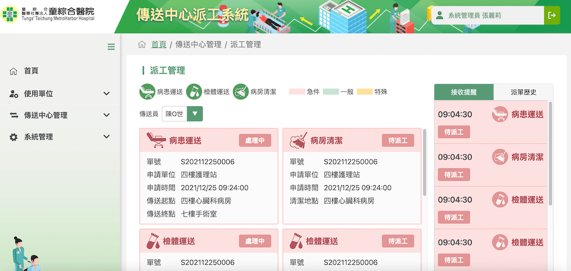The height and width of the screenshot is (271, 571).
Task: Click the 病房清潔 icon in the reminder list
Action: (x=500, y=157)
